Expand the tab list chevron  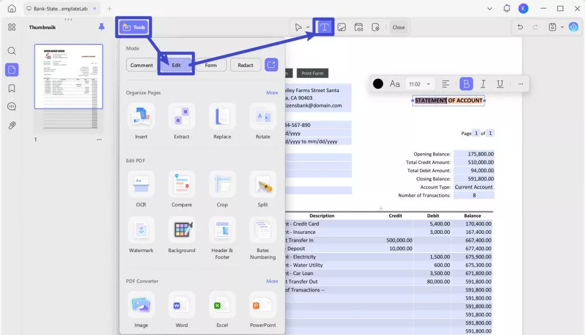pyautogui.click(x=490, y=9)
